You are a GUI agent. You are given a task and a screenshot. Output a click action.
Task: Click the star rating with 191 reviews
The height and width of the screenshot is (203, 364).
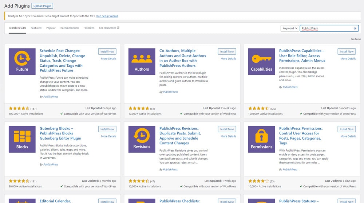[x=19, y=181]
